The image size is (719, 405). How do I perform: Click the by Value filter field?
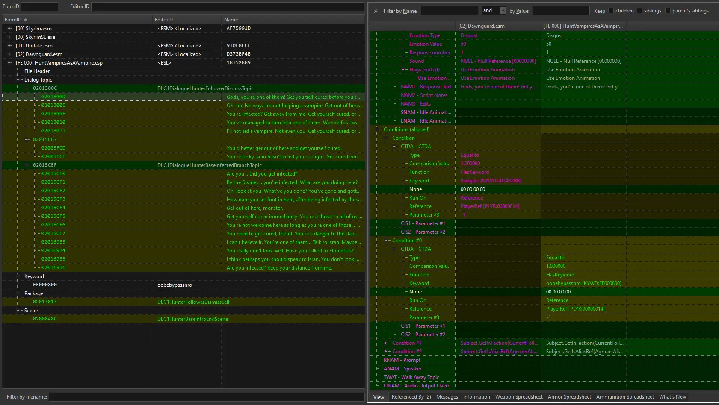pyautogui.click(x=561, y=11)
